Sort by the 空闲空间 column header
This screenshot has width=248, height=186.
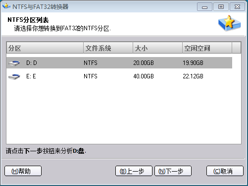click(x=207, y=48)
